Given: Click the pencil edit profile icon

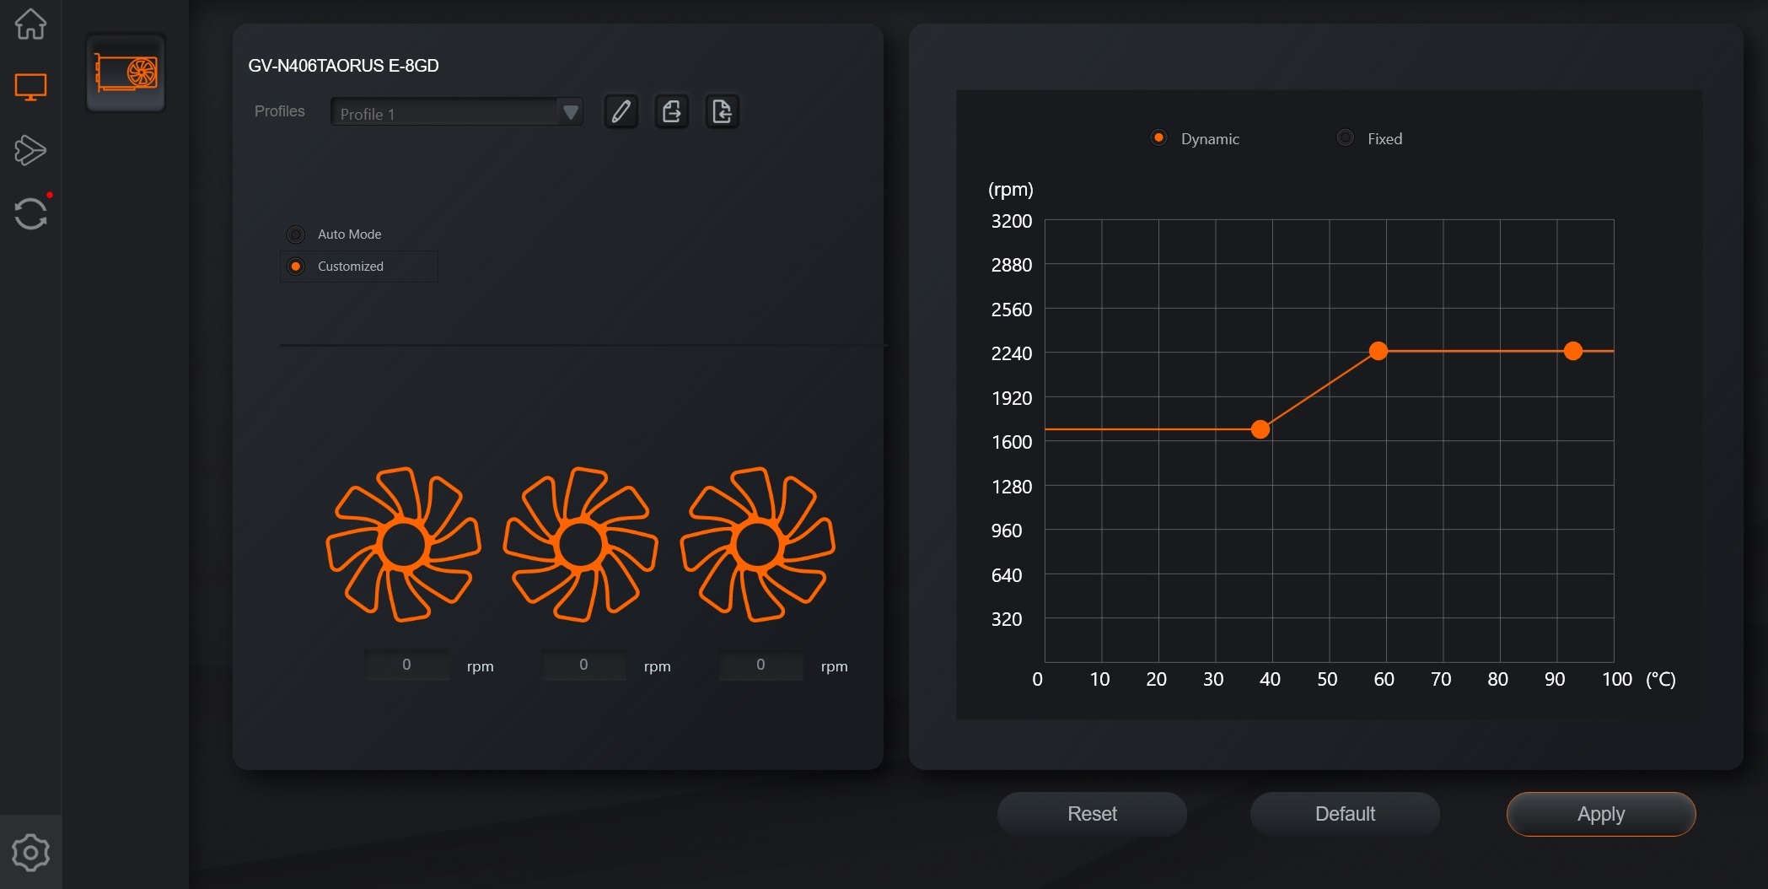Looking at the screenshot, I should click(x=621, y=111).
